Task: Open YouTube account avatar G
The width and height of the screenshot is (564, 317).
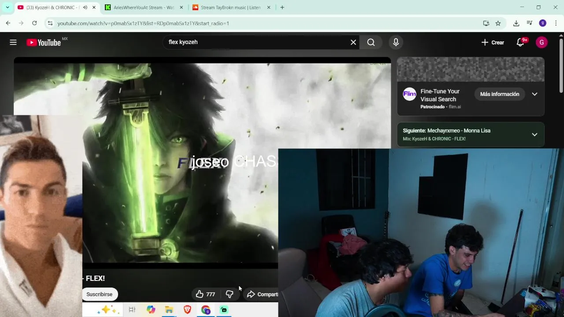Action: coord(542,42)
